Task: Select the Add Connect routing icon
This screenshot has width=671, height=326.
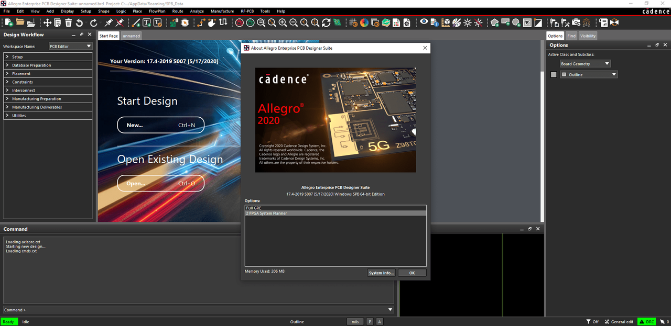Action: click(x=201, y=23)
